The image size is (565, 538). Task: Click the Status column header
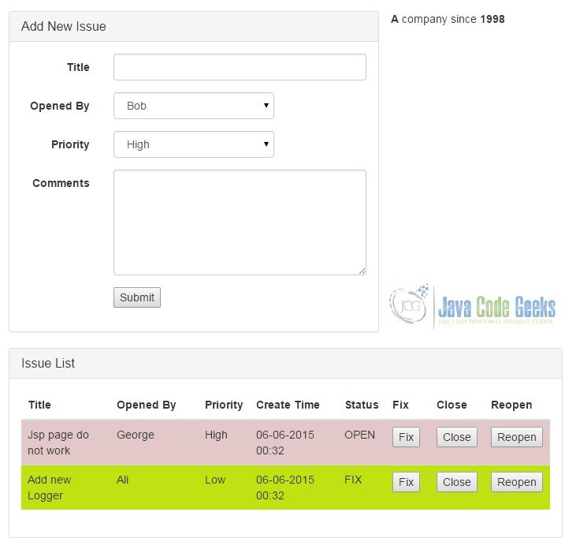tap(362, 405)
